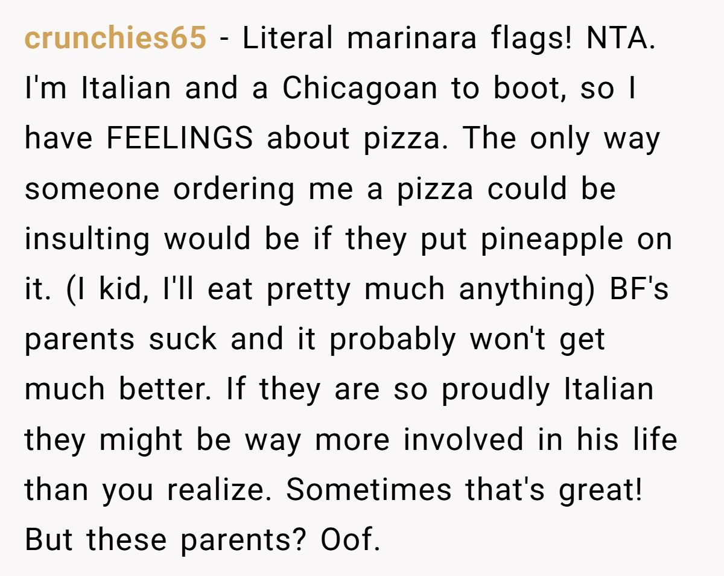Click the word "marinara" in the comment
This screenshot has width=724, height=576.
419,39
